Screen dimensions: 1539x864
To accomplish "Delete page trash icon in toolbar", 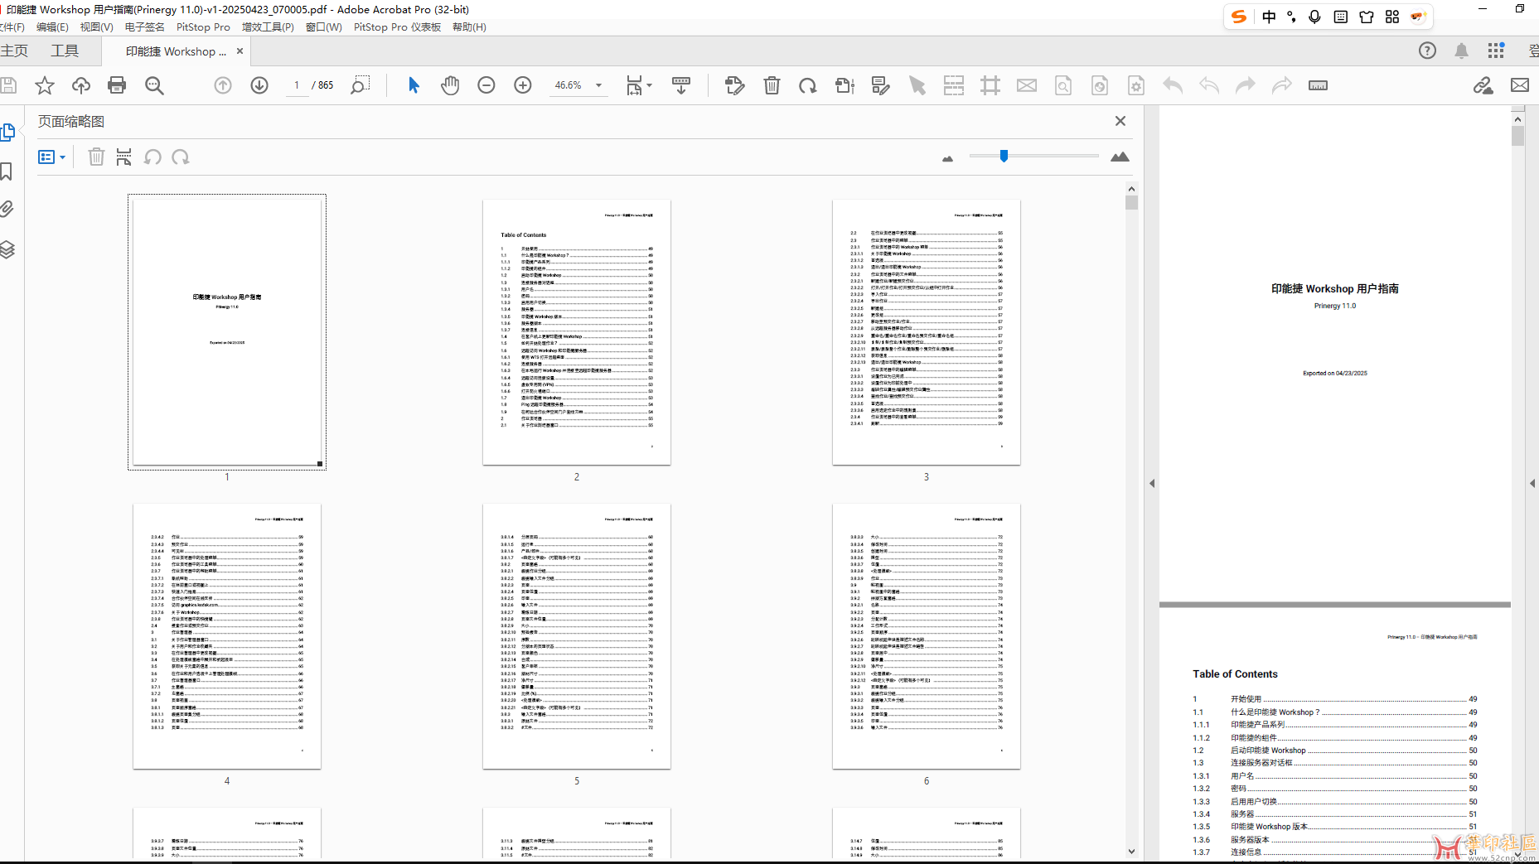I will tap(772, 85).
